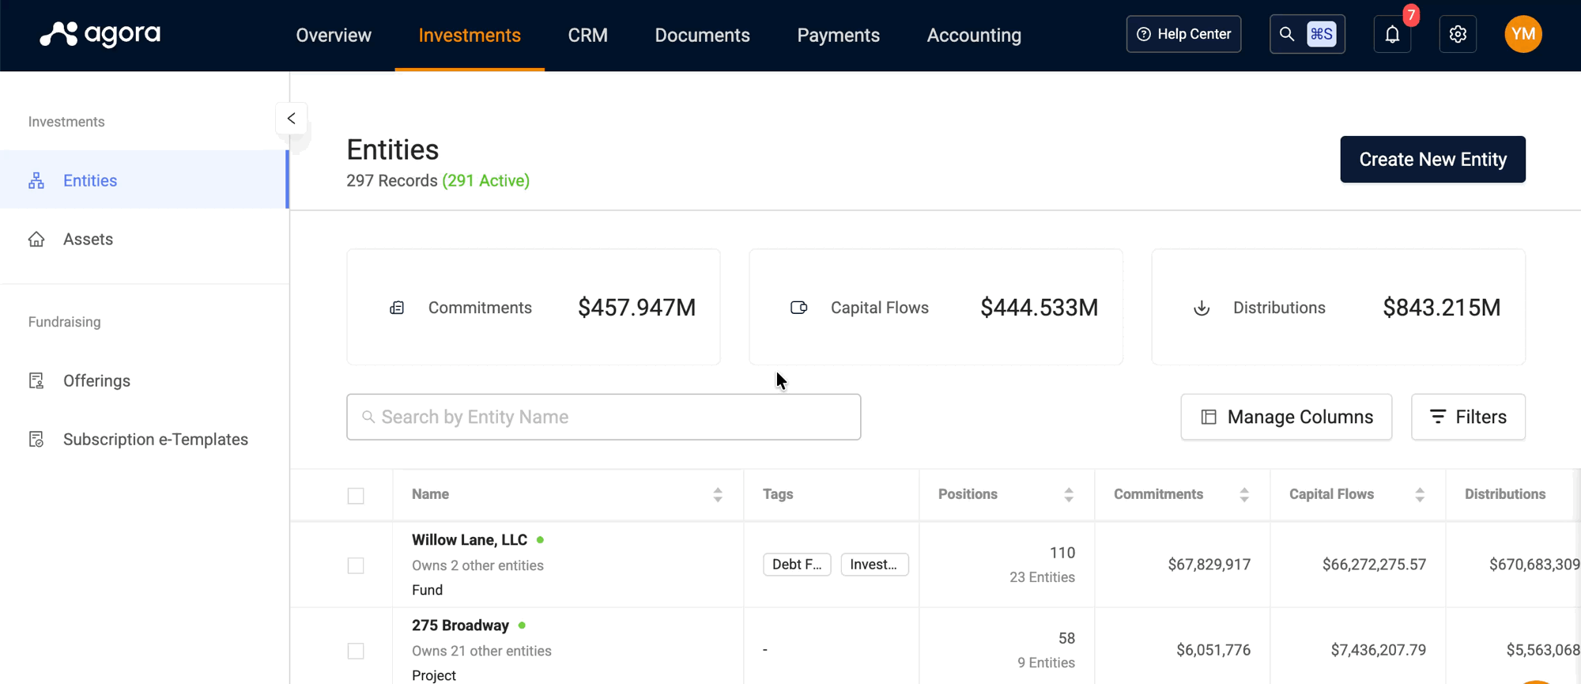Select Entities in the sidebar
Viewport: 1581px width, 684px height.
click(x=144, y=180)
